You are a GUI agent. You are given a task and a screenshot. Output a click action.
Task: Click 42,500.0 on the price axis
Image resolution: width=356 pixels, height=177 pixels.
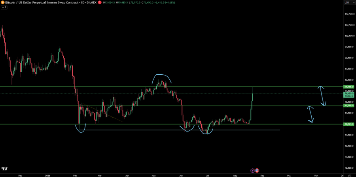(x=350, y=168)
